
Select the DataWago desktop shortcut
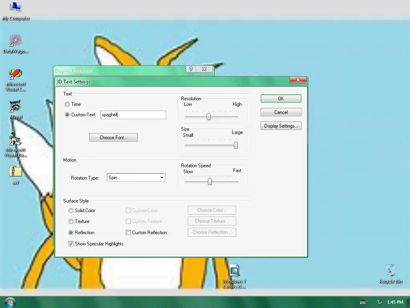[x=16, y=44]
